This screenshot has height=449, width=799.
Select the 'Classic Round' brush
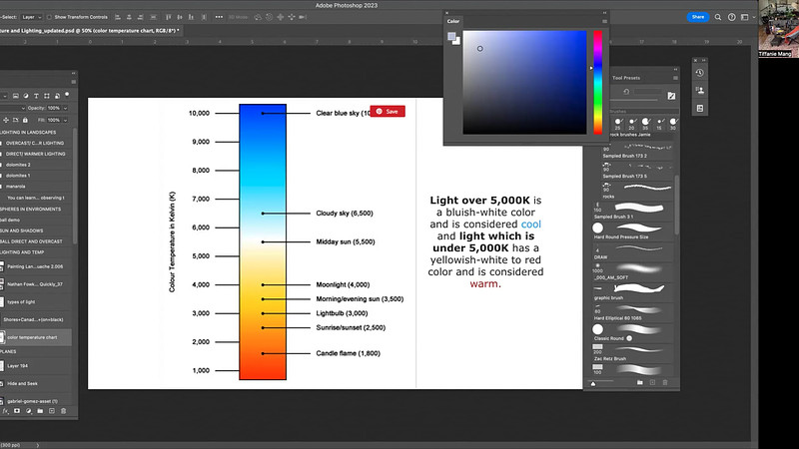[632, 332]
